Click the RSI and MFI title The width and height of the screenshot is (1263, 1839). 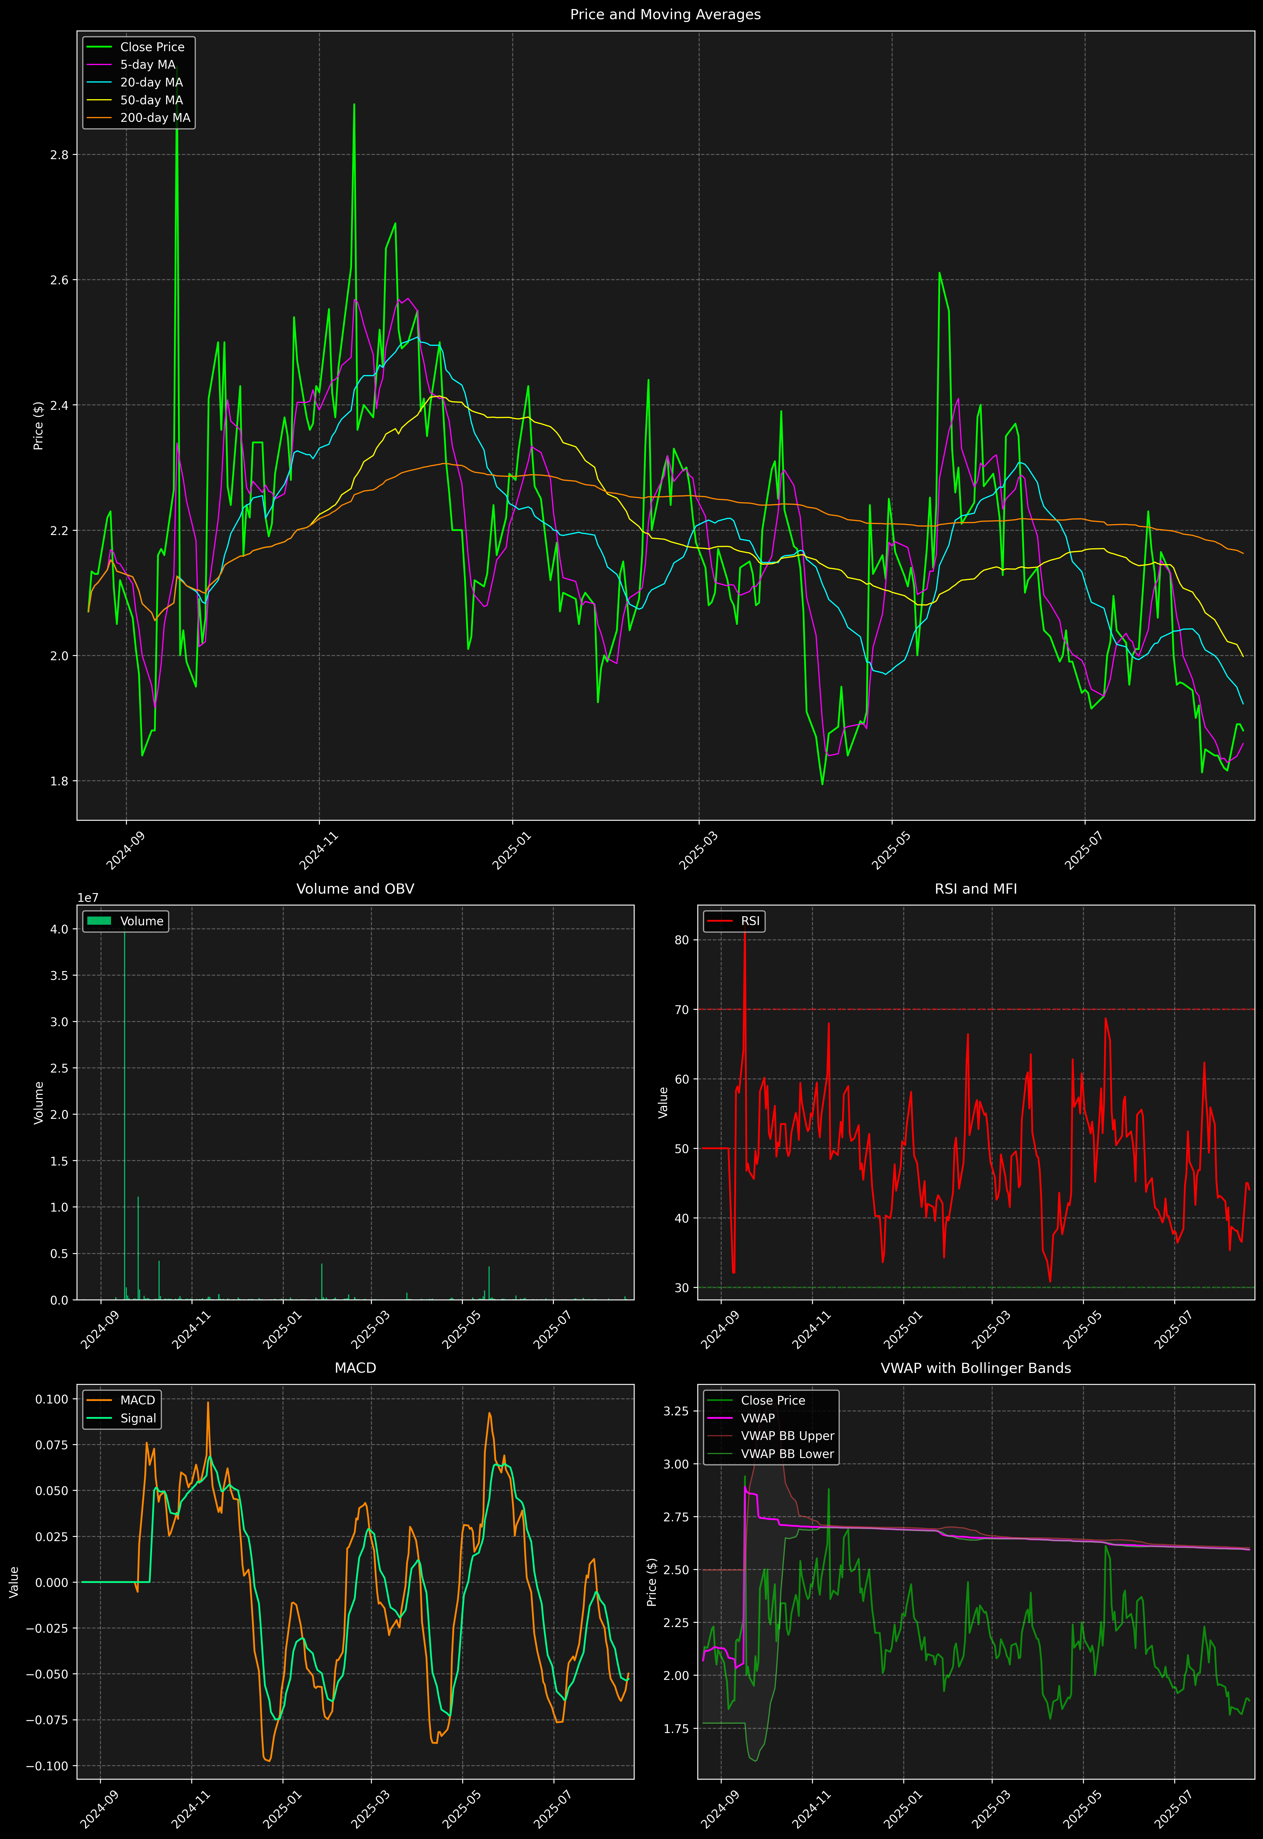click(975, 889)
